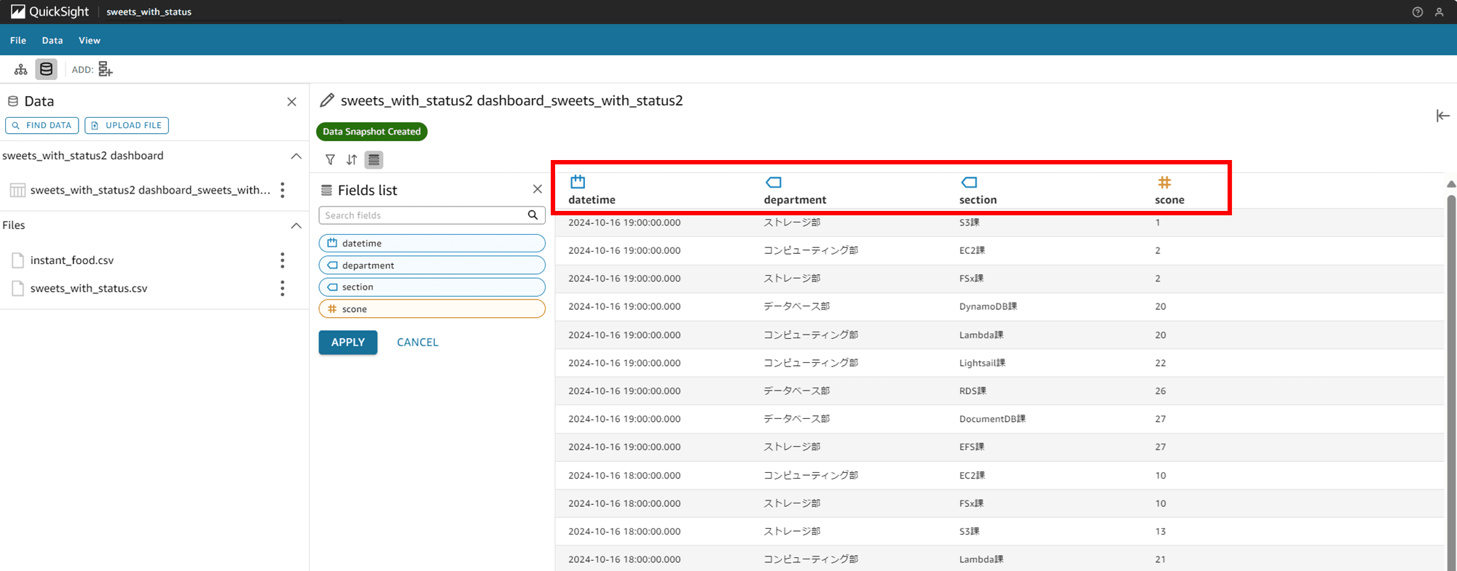Click the DocumentDB課 cell
Screen dimensions: 1457x571
tap(992, 418)
